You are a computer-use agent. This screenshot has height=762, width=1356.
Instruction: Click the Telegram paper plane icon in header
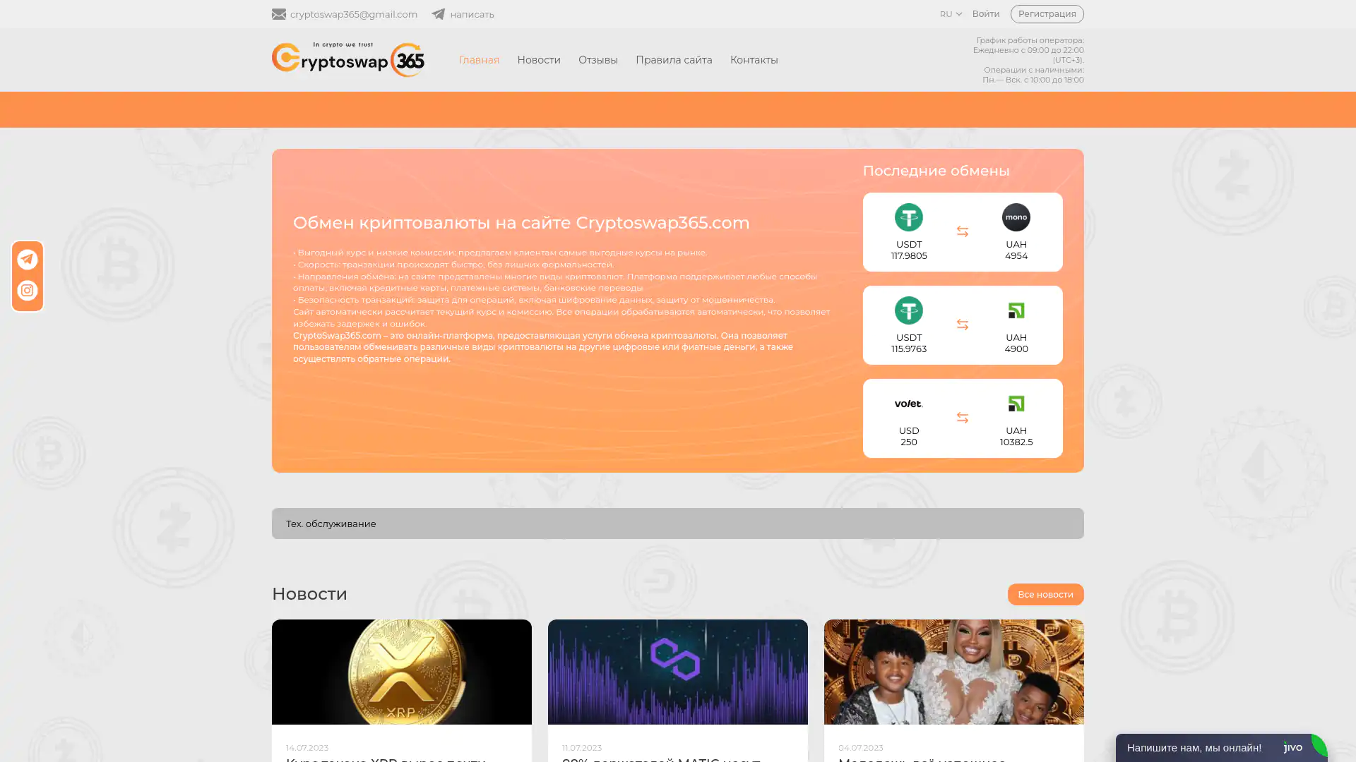coord(439,14)
